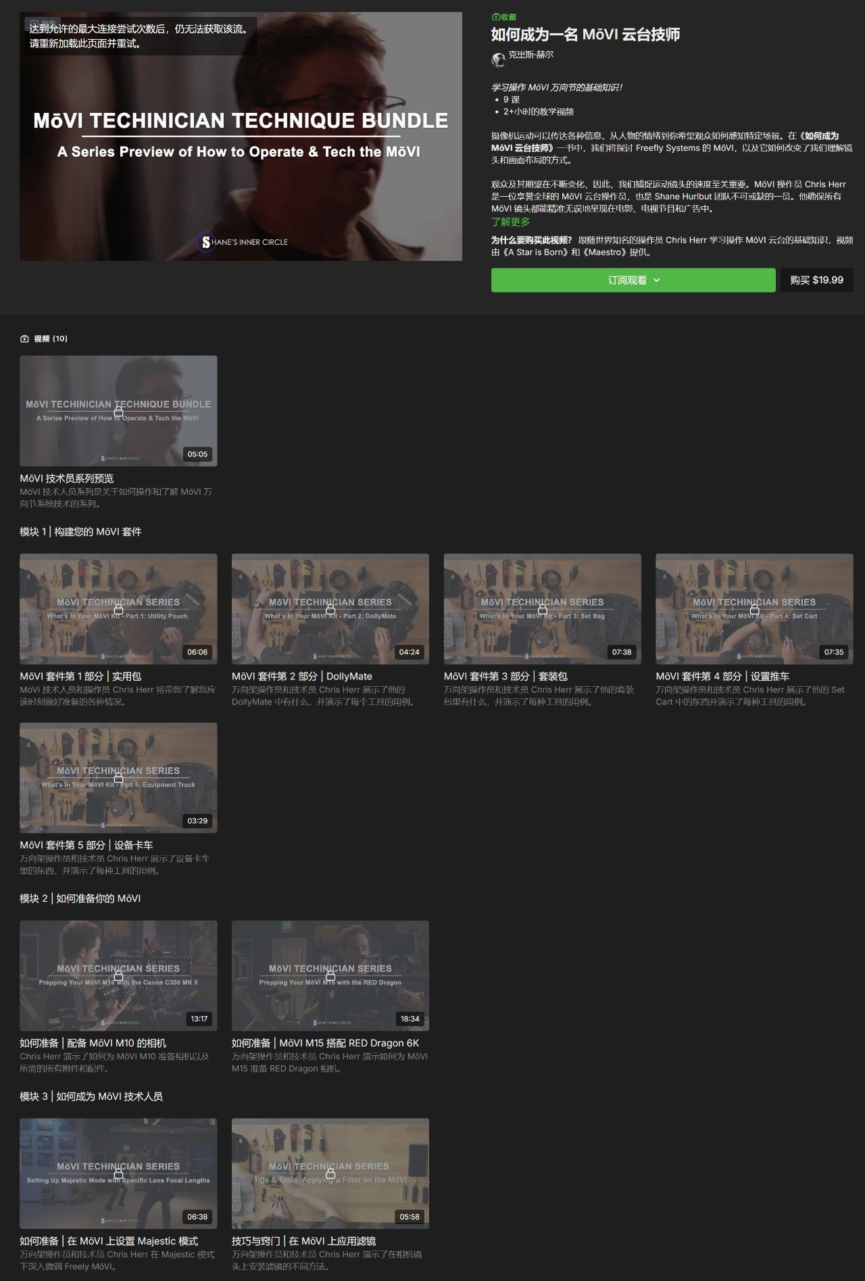Click the 06:38 duration badge
The image size is (865, 1281).
pyautogui.click(x=197, y=1217)
